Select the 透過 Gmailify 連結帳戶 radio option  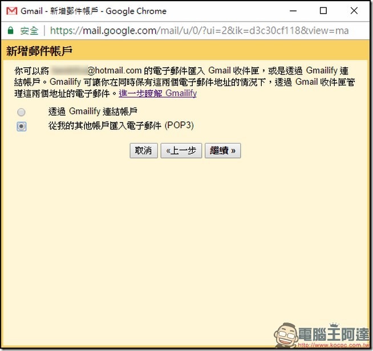pyautogui.click(x=21, y=112)
